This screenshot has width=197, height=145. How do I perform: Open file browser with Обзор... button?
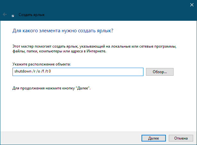(x=160, y=72)
